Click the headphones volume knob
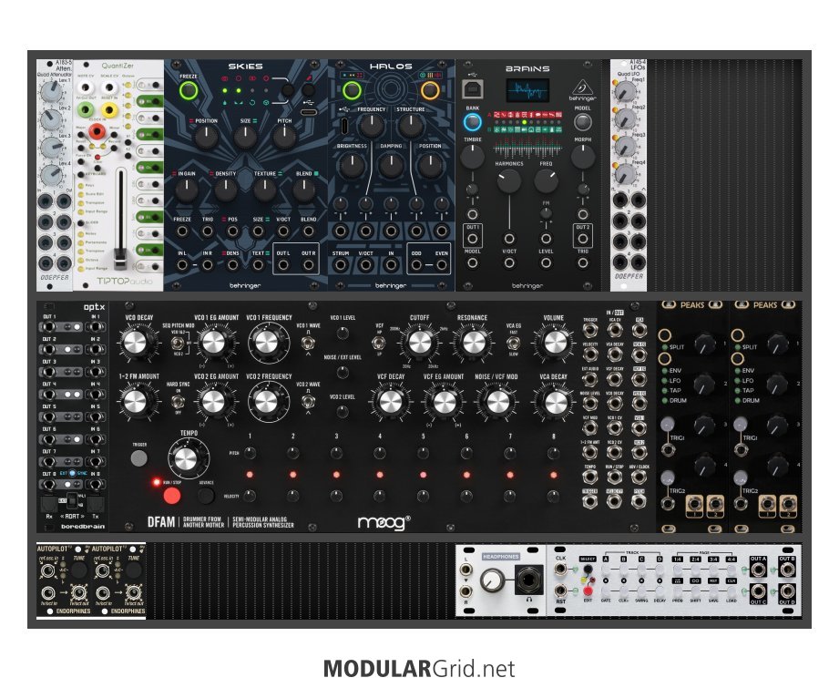This screenshot has width=839, height=688. pos(492,580)
